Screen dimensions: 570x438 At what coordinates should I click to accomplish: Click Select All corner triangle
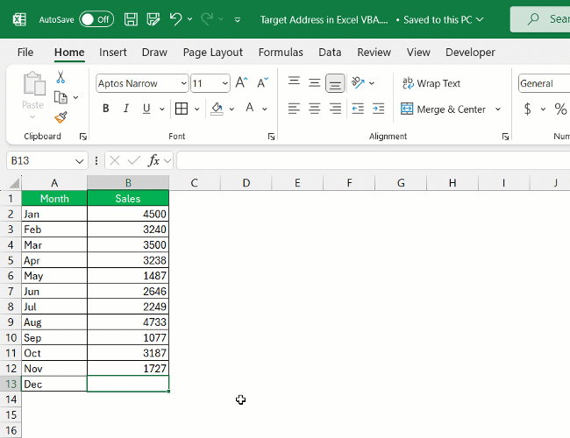(13, 183)
